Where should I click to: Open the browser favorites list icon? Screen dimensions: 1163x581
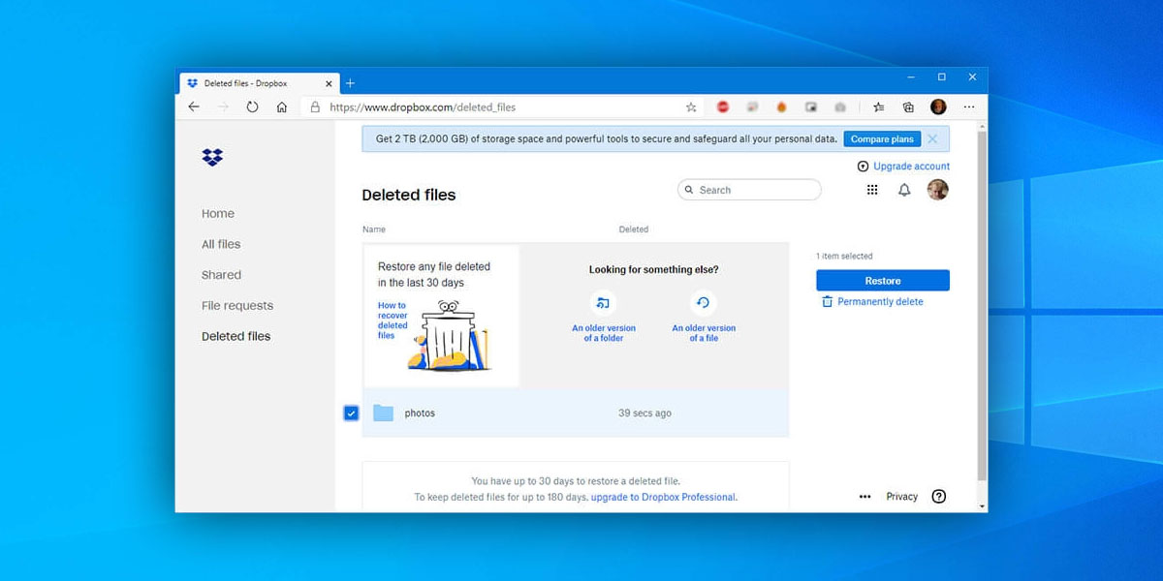click(879, 107)
